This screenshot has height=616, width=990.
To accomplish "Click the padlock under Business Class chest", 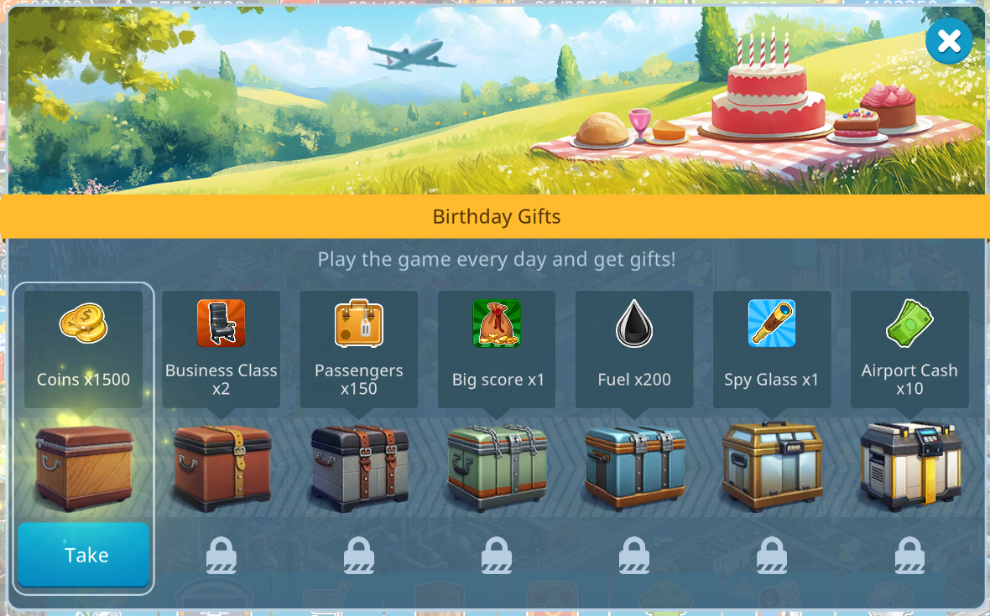I will pyautogui.click(x=221, y=555).
